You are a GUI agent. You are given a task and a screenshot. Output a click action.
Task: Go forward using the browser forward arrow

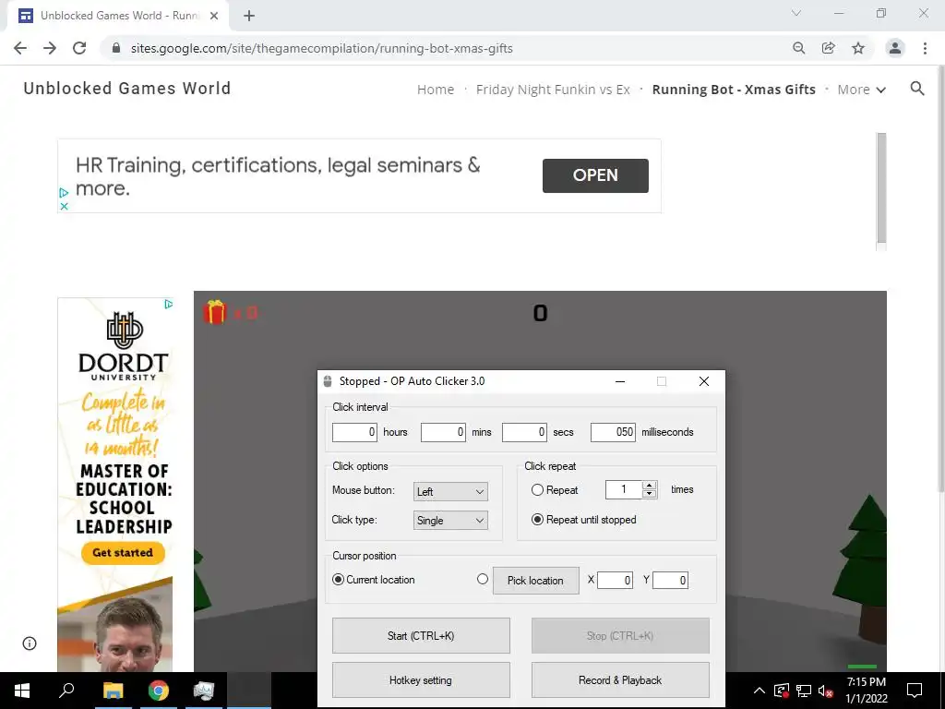pos(50,48)
